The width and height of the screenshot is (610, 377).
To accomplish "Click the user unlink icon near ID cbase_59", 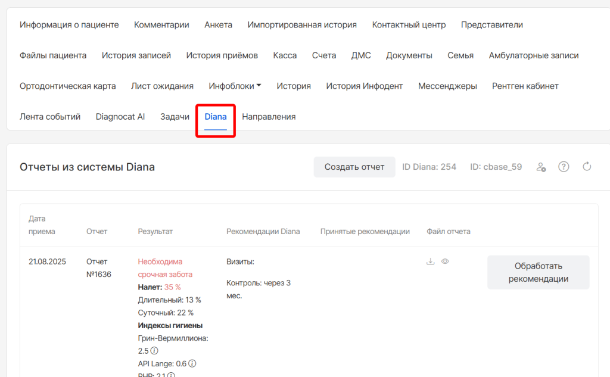I will (541, 167).
